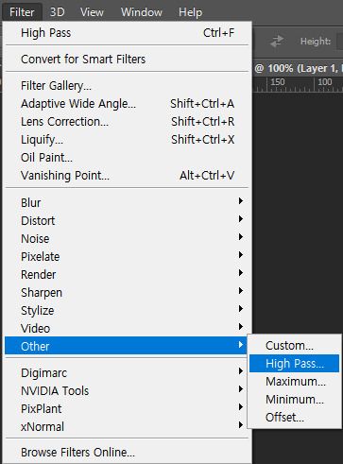Open the NVIDIA Tools submenu
Image resolution: width=343 pixels, height=464 pixels.
[127, 390]
